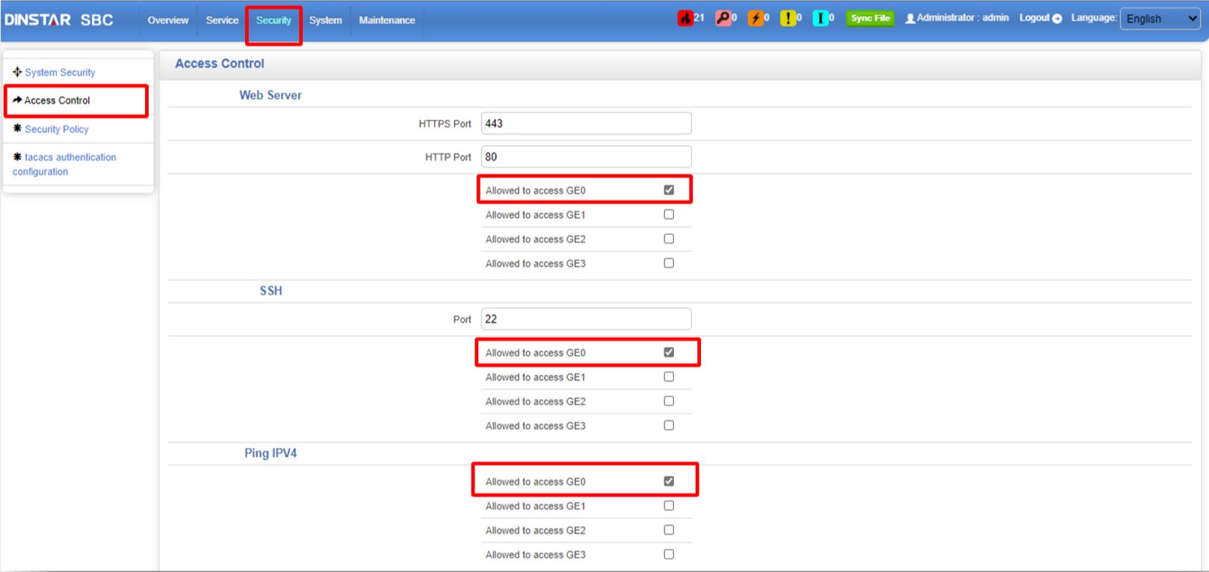Uncheck Web Server access to GE0
Viewport: 1209px width, 572px height.
click(x=669, y=190)
